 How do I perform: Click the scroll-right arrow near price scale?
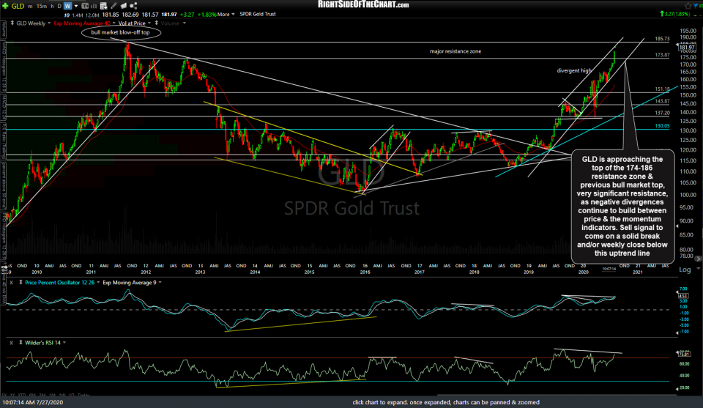[x=698, y=259]
